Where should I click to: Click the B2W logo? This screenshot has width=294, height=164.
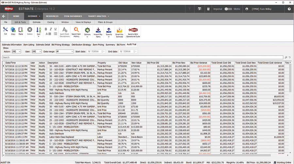click(9, 9)
